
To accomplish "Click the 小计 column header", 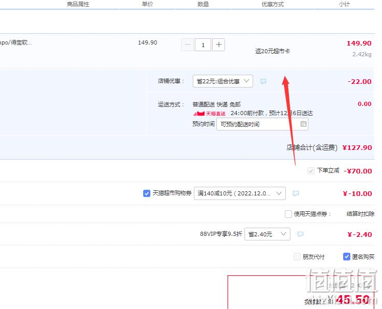I will pyautogui.click(x=344, y=4).
